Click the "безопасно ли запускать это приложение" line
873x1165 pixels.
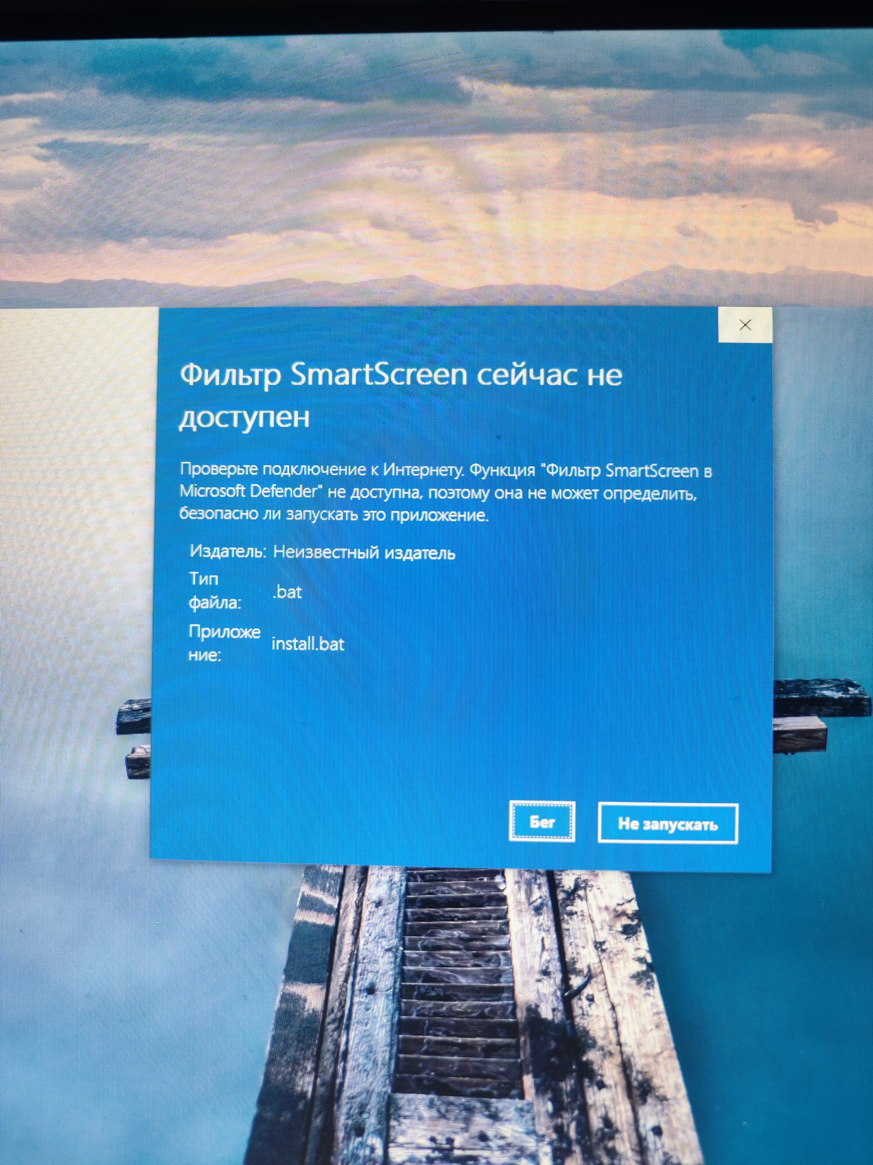pos(334,514)
